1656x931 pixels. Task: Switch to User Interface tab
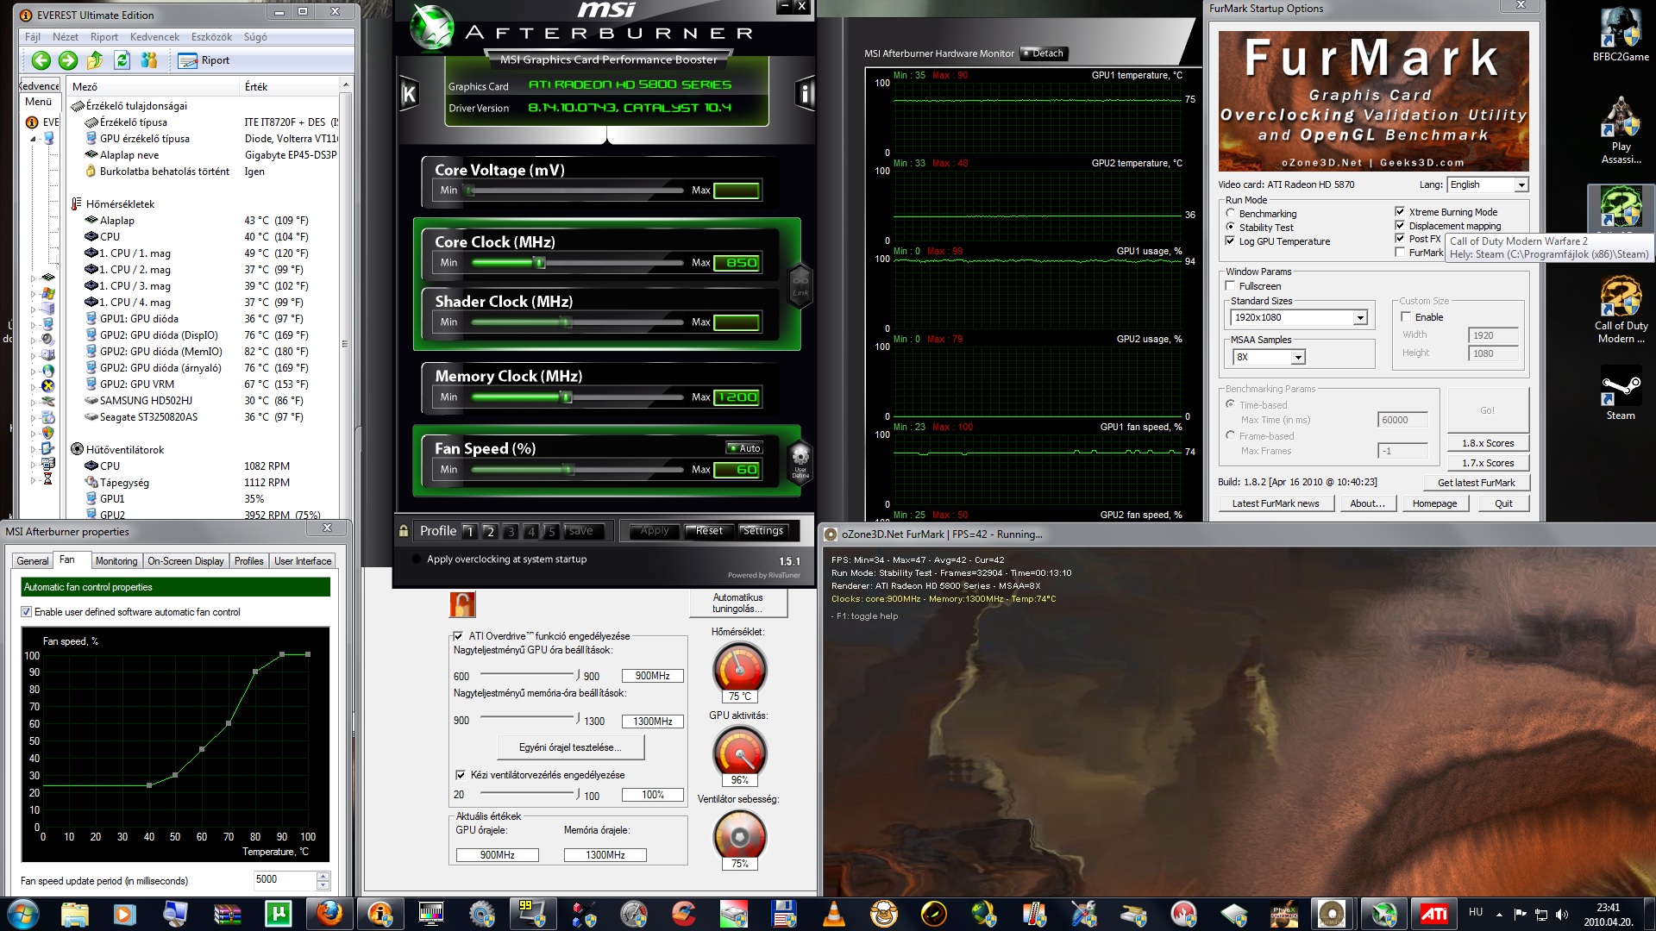point(303,561)
